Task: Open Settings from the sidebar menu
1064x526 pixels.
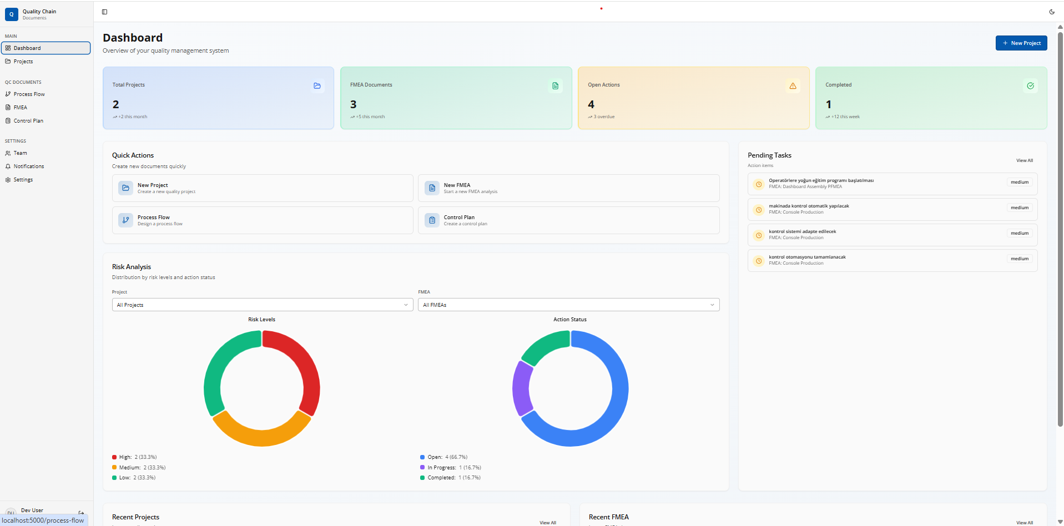Action: (23, 179)
